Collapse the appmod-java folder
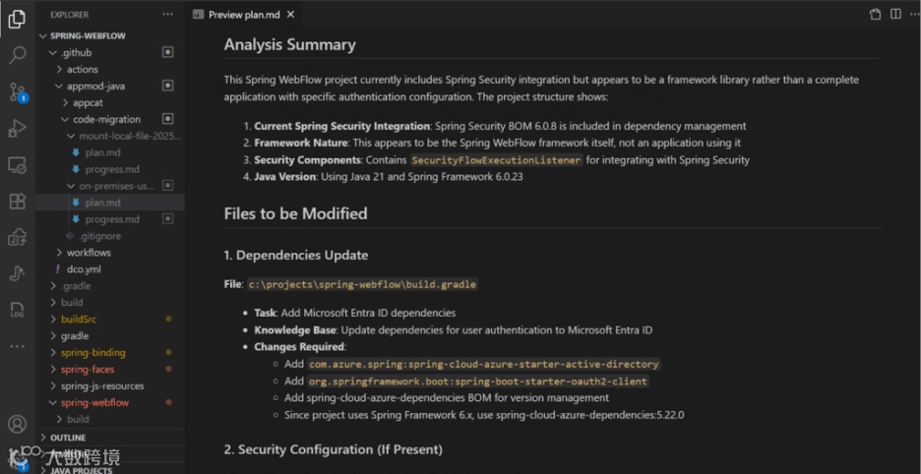This screenshot has height=474, width=921. pyautogui.click(x=95, y=86)
